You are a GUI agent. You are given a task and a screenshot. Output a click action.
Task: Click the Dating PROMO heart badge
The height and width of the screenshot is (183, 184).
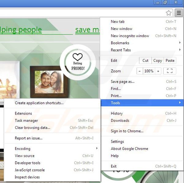[78, 62]
